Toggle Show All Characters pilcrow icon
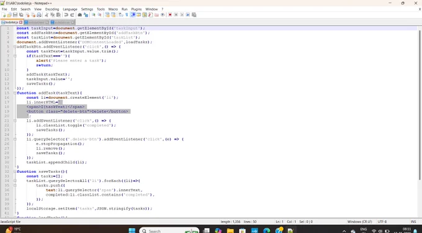 pos(127,14)
